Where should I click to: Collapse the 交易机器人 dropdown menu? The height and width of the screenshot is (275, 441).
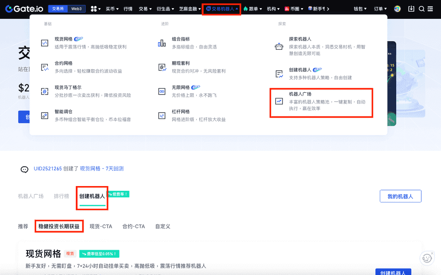click(x=222, y=9)
